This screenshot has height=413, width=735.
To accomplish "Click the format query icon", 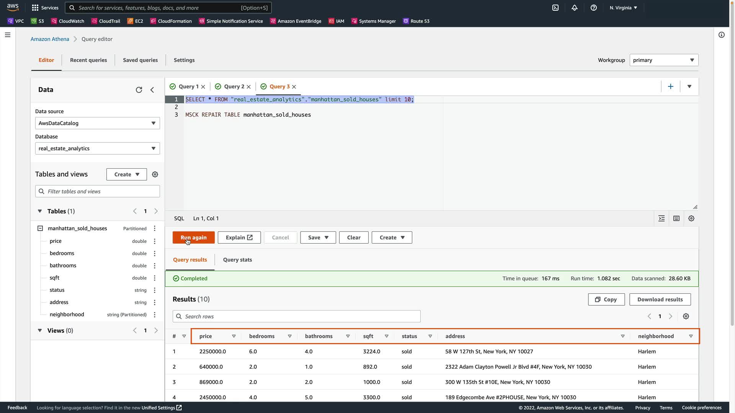I will (661, 219).
